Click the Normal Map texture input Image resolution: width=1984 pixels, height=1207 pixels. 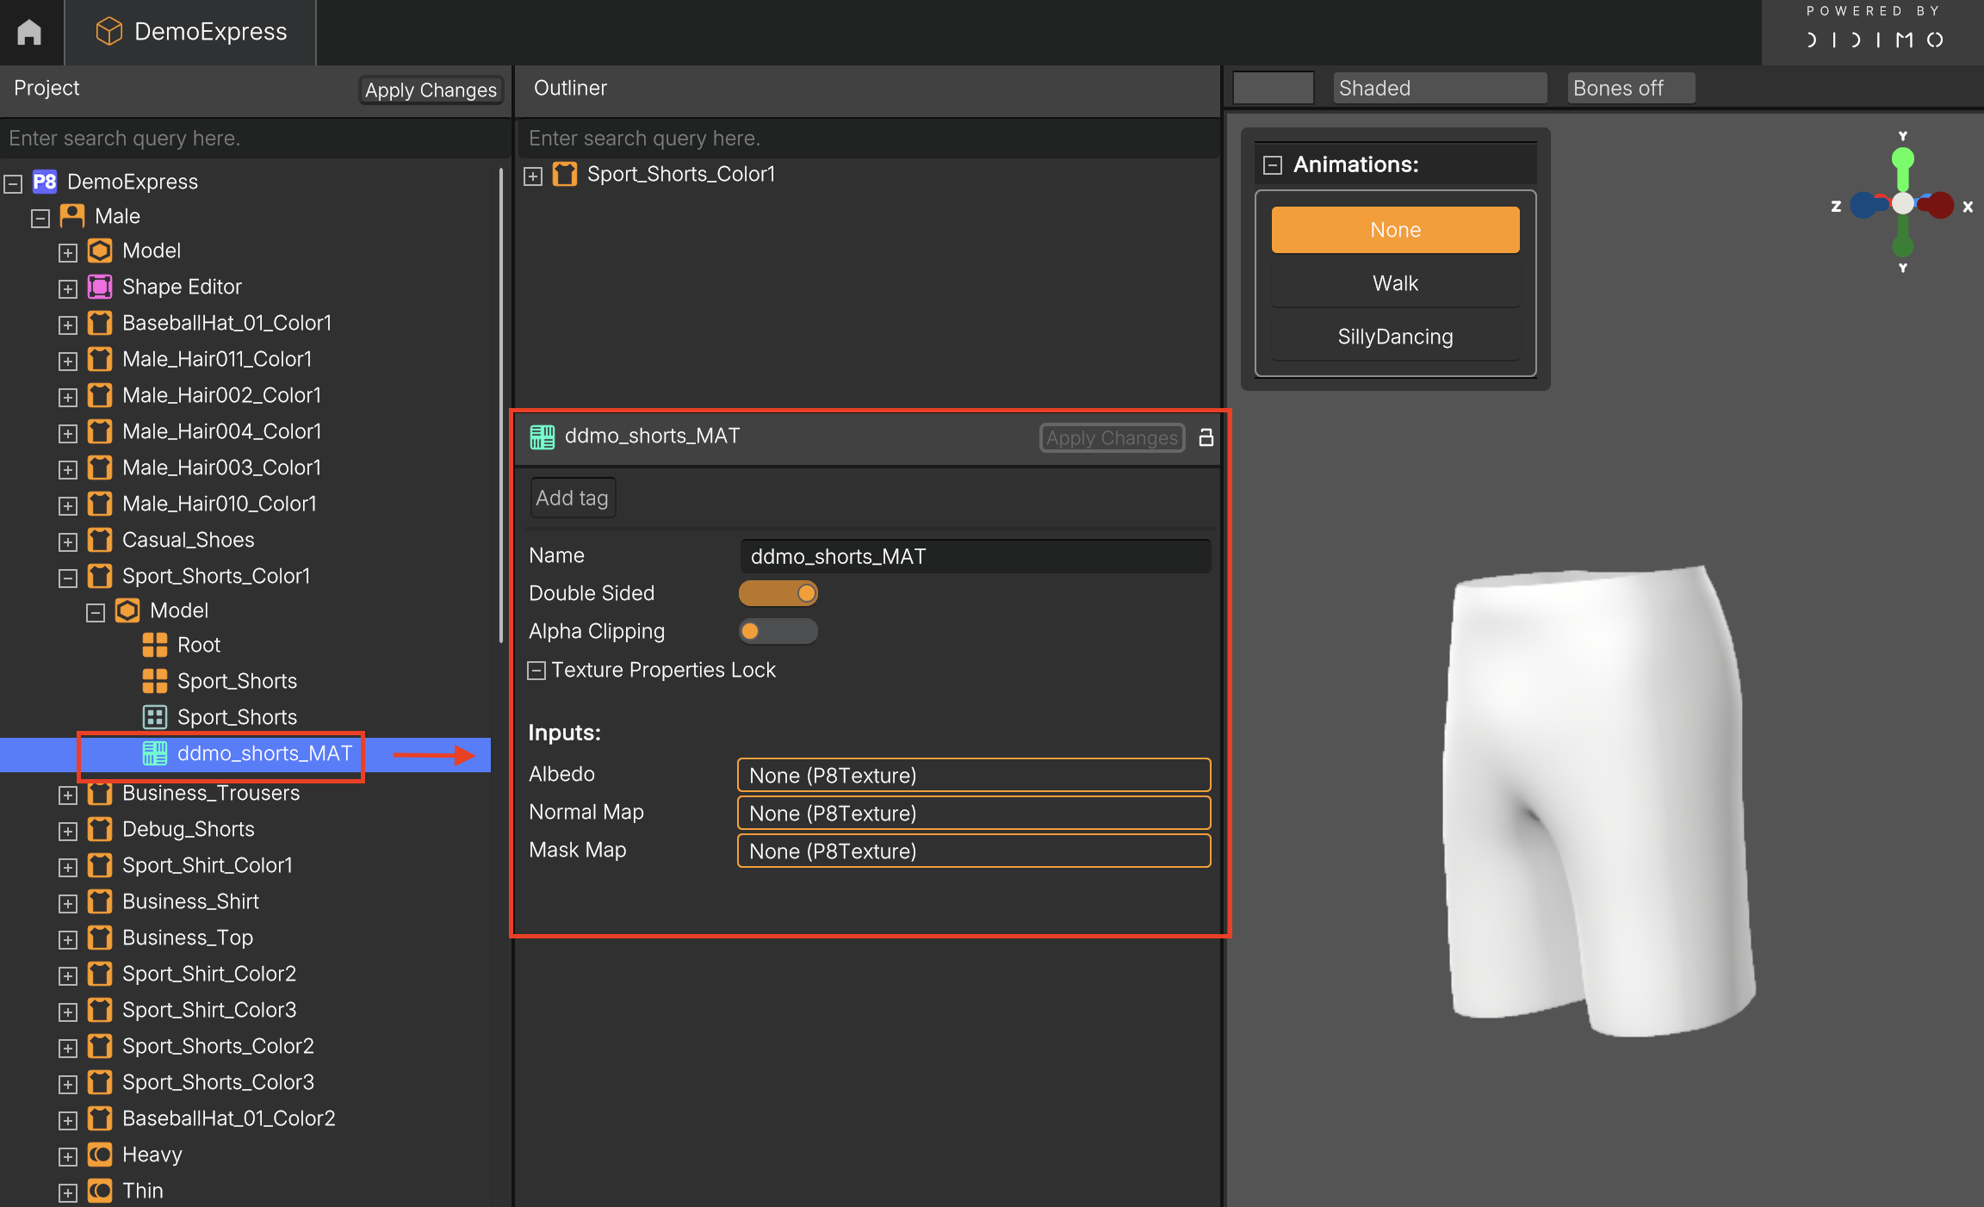974,813
